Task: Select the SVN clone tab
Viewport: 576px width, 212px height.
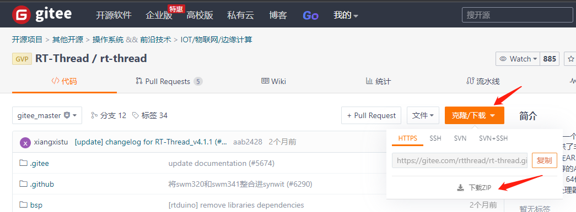Action: (460, 138)
